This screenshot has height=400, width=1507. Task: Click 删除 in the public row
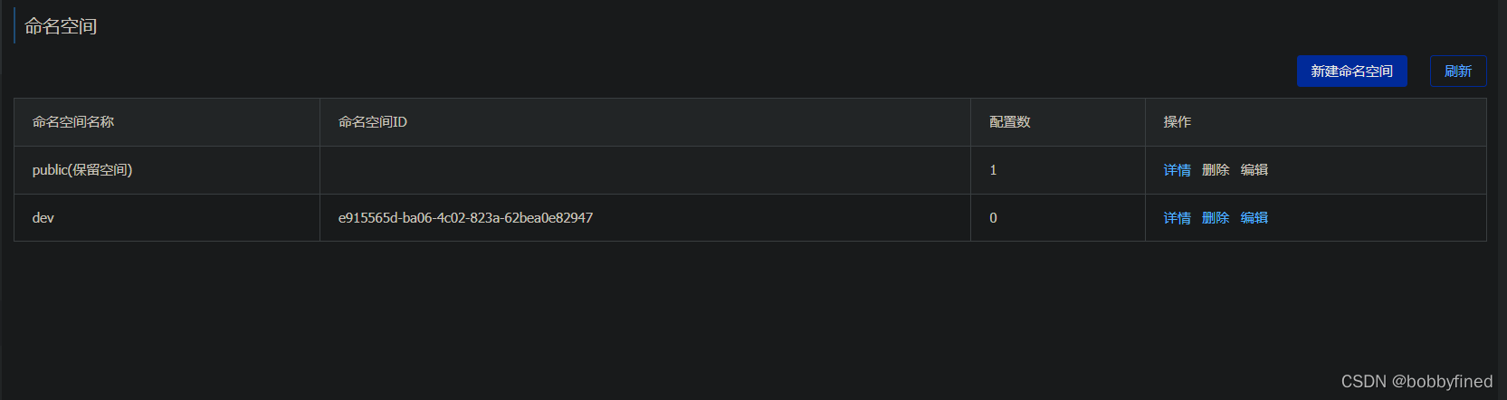pyautogui.click(x=1216, y=170)
